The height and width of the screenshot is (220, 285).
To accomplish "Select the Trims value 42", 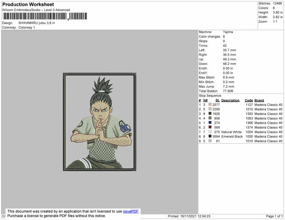I will tap(225, 46).
